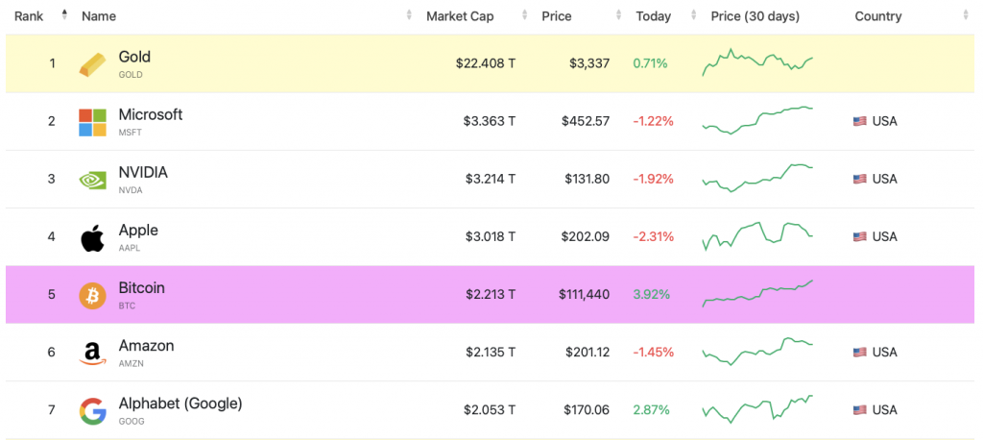The width and height of the screenshot is (983, 440).
Task: Click Microsoft's 30-day price chart
Action: pyautogui.click(x=757, y=120)
